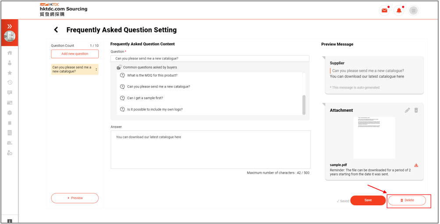Open the card window icon in sidebar
This screenshot has width=440, height=224.
coord(10,103)
